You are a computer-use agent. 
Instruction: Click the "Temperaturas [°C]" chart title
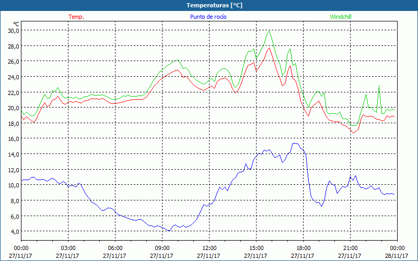214,5
